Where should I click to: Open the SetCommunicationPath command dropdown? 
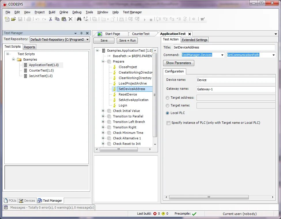pos(274,55)
